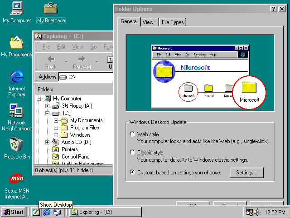Open the Forward button history dropdown arrow
The height and width of the screenshot is (218, 290).
[x=97, y=62]
